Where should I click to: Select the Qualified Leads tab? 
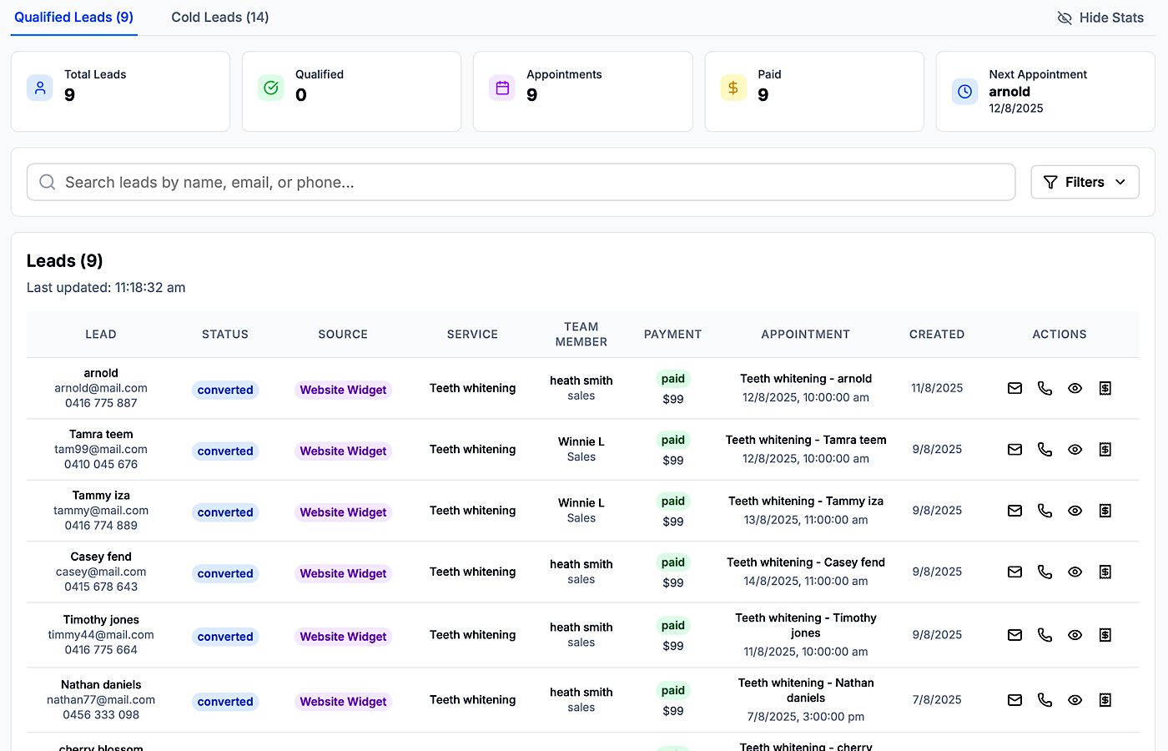point(73,17)
